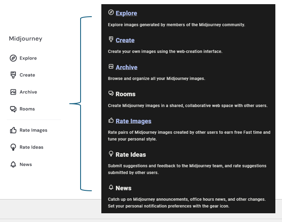Follow the Rate Images hyperlink in dark panel

coord(133,121)
